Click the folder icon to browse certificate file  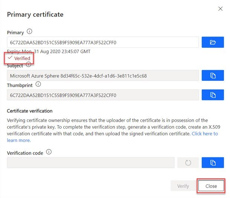(x=213, y=42)
